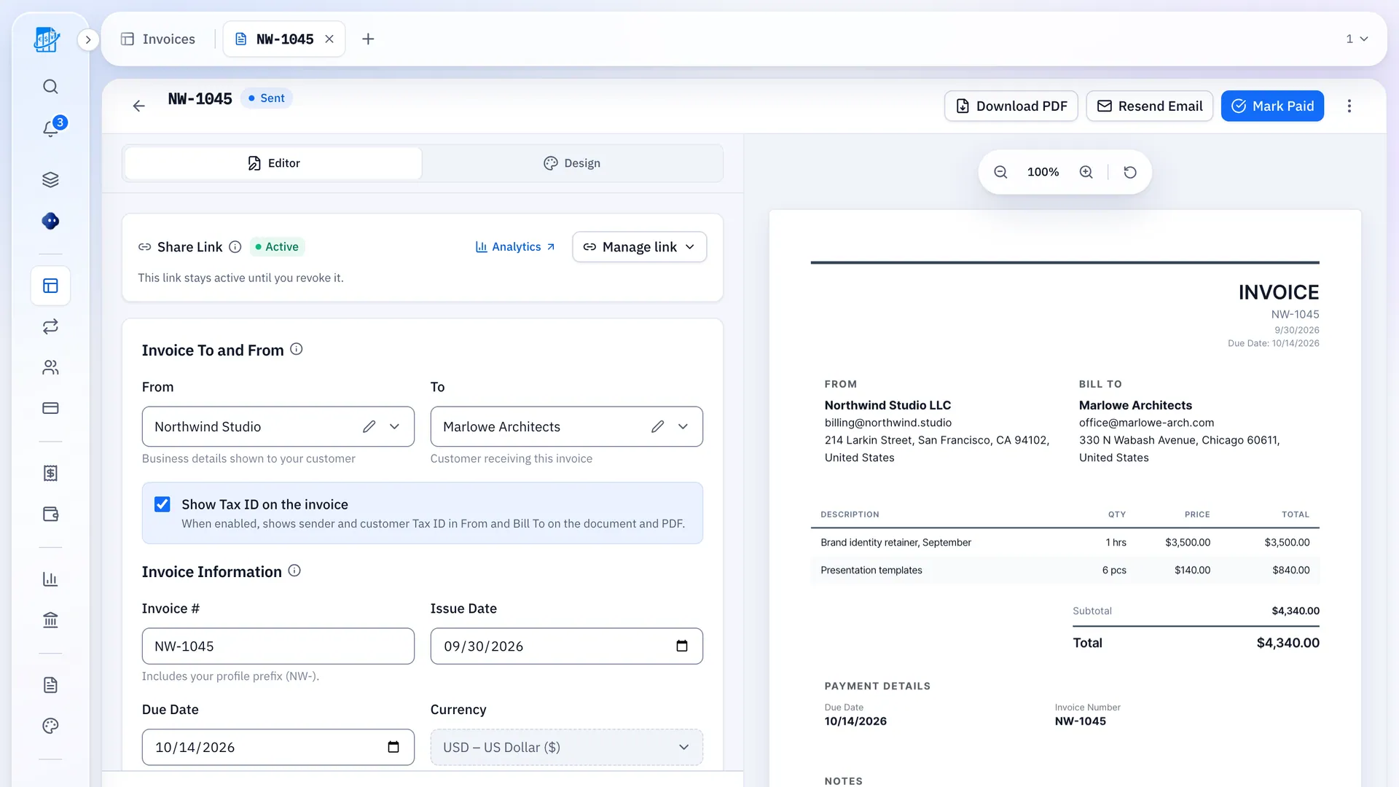The height and width of the screenshot is (787, 1399).
Task: Open the top-right workspace 1 dropdown
Action: 1357,39
